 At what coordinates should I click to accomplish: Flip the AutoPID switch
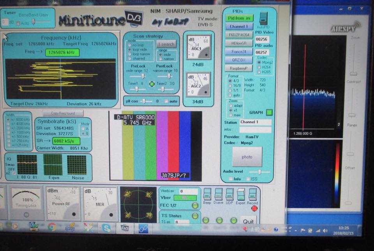coord(263,18)
